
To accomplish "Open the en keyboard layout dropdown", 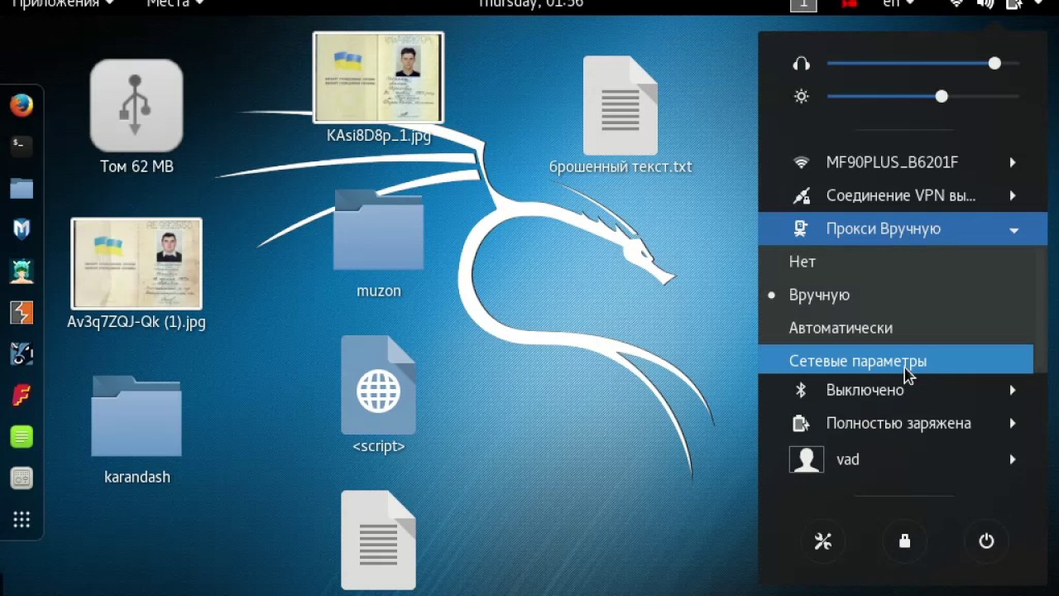I will 899,3.
